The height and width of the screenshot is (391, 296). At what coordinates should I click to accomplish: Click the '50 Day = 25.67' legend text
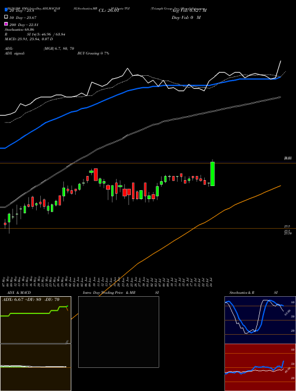point(23,17)
